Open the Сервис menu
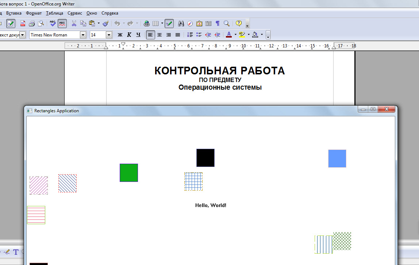419x265 pixels. pyautogui.click(x=75, y=13)
